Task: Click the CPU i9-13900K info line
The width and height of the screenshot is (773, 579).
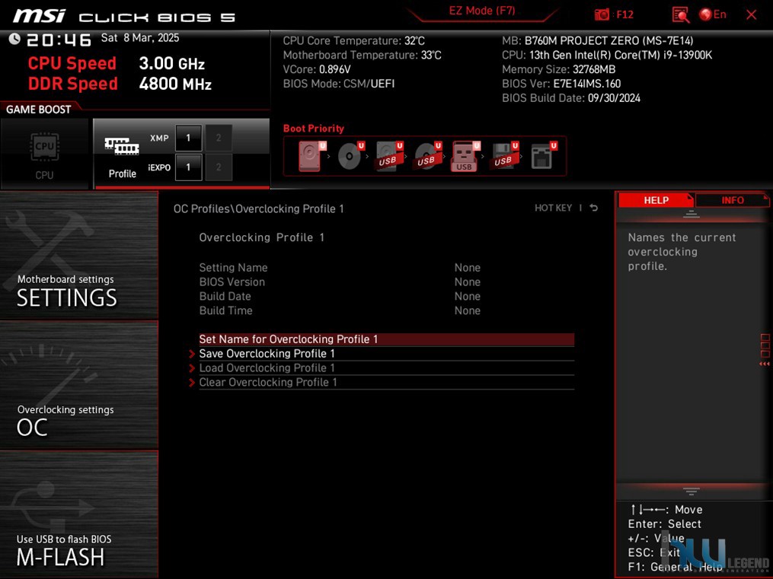Action: (607, 55)
